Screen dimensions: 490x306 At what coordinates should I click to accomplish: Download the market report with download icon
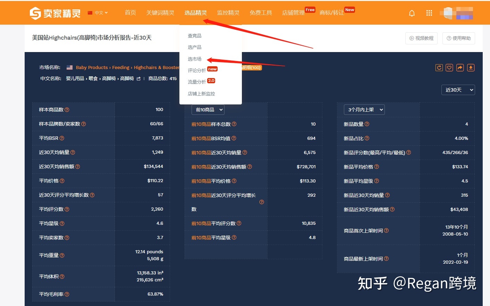(471, 68)
